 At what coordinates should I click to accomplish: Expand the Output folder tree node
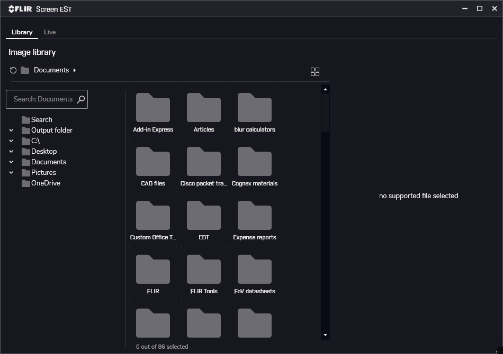[11, 131]
